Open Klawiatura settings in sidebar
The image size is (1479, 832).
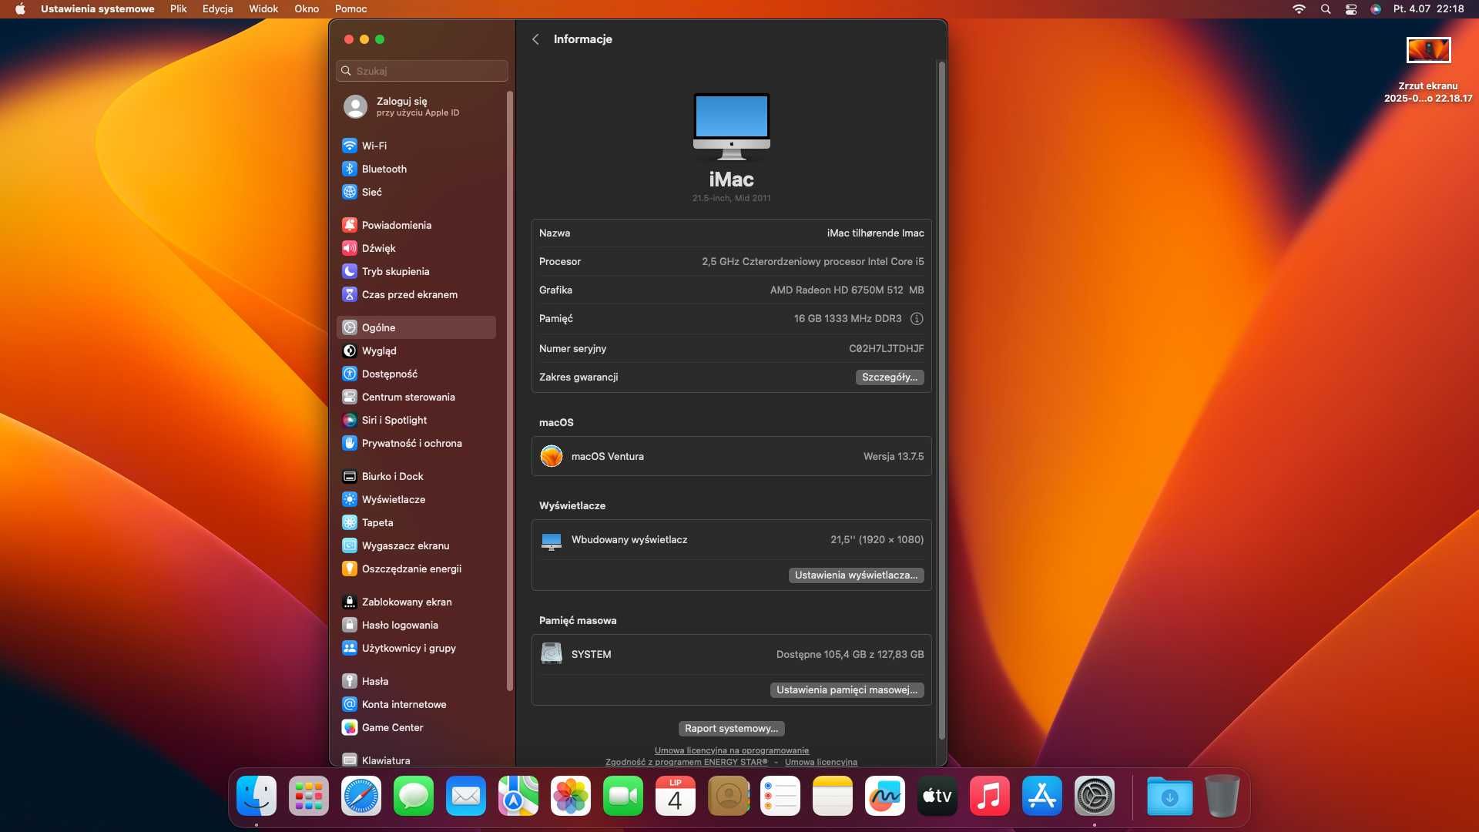(x=416, y=760)
